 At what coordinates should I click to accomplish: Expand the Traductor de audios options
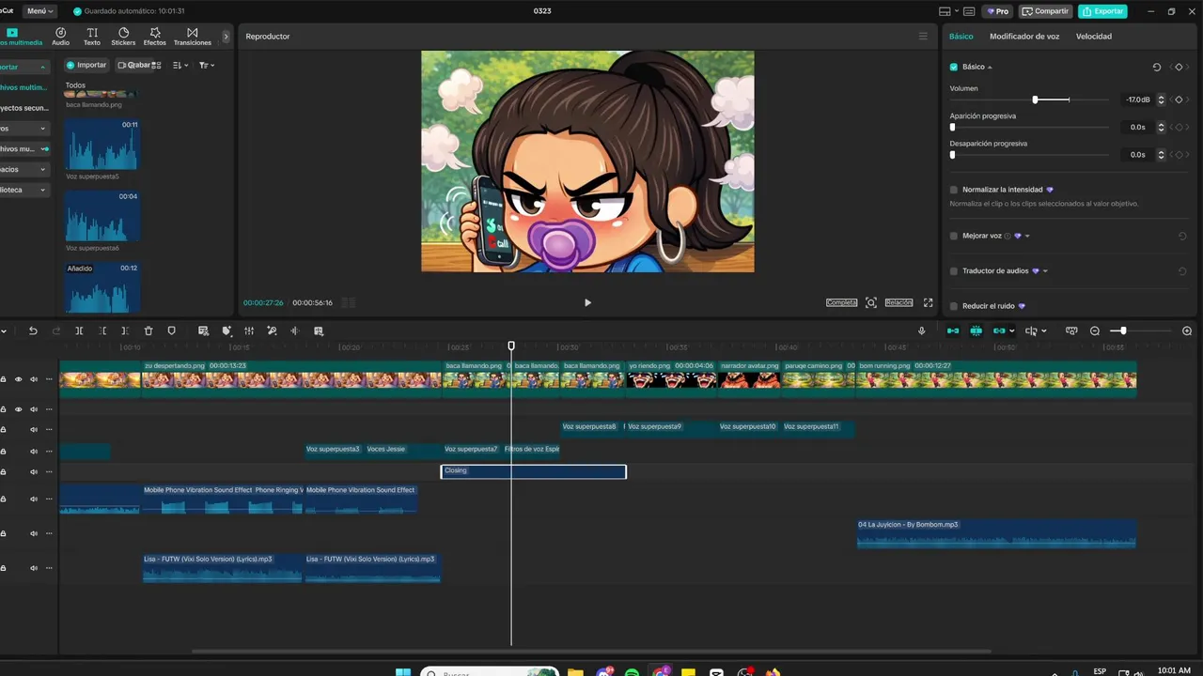pyautogui.click(x=1045, y=270)
